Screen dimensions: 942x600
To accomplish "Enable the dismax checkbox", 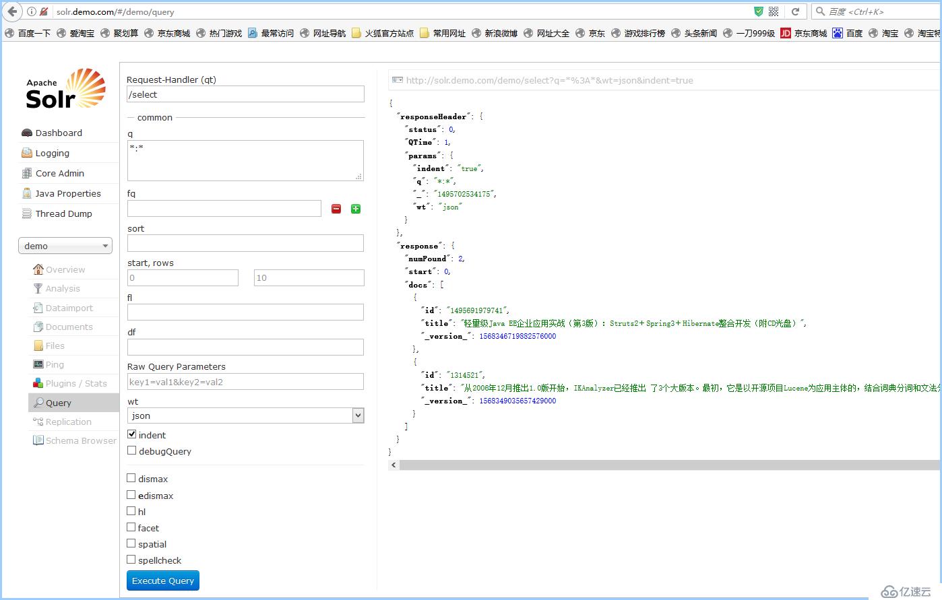I will click(131, 478).
